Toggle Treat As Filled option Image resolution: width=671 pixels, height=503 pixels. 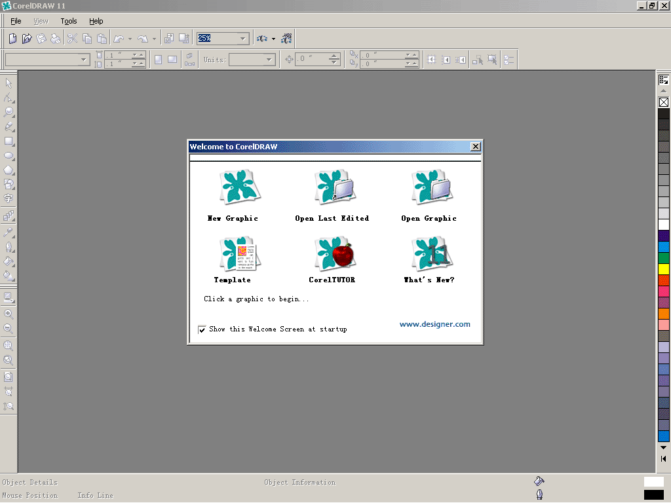coord(492,60)
